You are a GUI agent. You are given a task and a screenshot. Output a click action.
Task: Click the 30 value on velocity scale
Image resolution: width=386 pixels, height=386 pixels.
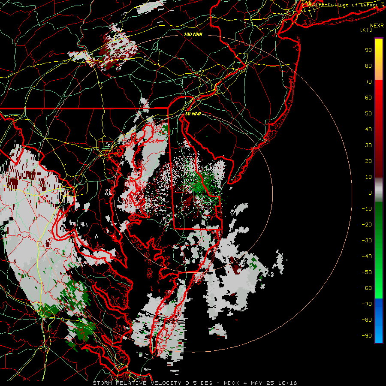point(368,145)
